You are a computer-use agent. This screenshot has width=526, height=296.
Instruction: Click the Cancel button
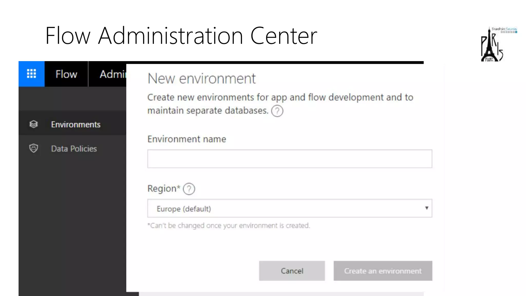(292, 271)
